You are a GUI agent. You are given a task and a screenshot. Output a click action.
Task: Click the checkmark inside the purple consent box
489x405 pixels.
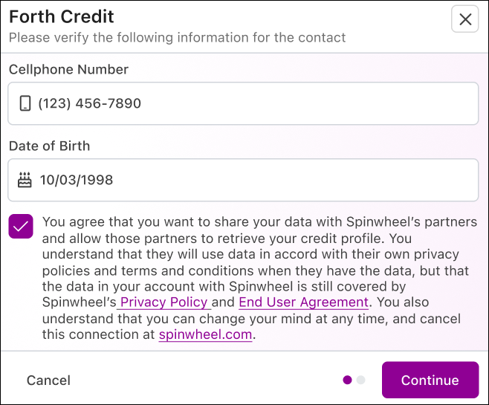click(x=21, y=226)
